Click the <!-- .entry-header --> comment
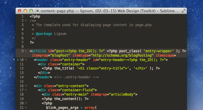This screenshot has width=203, height=110. point(76,77)
